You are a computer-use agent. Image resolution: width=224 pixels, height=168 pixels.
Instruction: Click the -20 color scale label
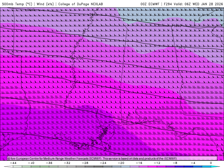tap(121, 163)
